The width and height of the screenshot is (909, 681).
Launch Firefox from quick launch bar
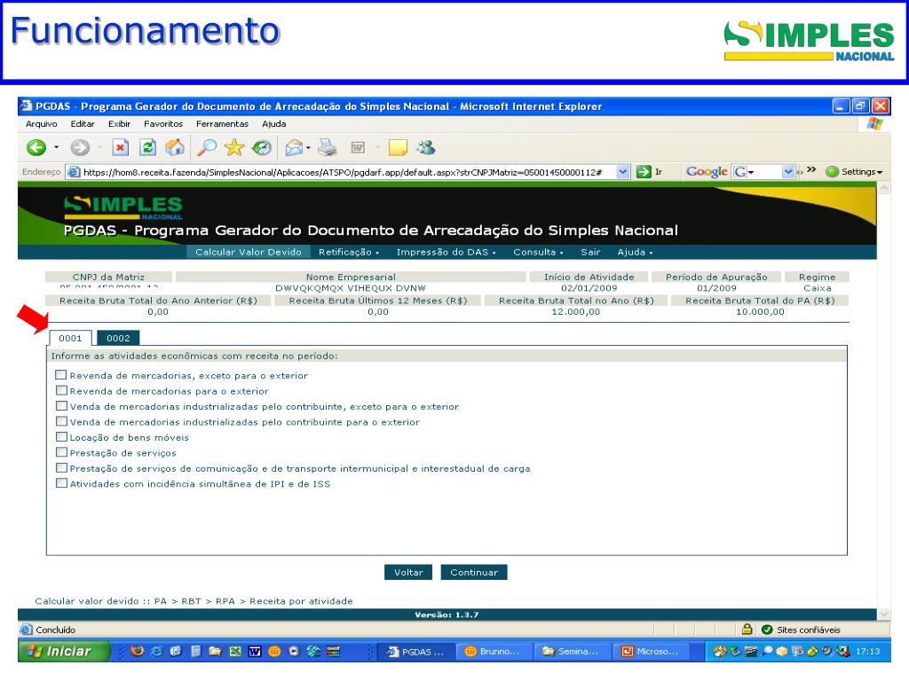138,651
